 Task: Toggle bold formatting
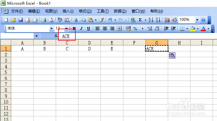[x=74, y=29]
